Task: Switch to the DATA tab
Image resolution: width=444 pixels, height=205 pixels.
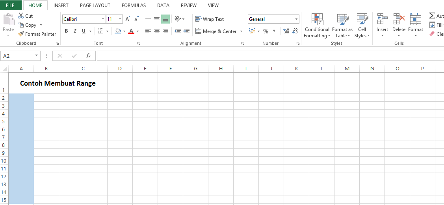Action: [x=163, y=5]
